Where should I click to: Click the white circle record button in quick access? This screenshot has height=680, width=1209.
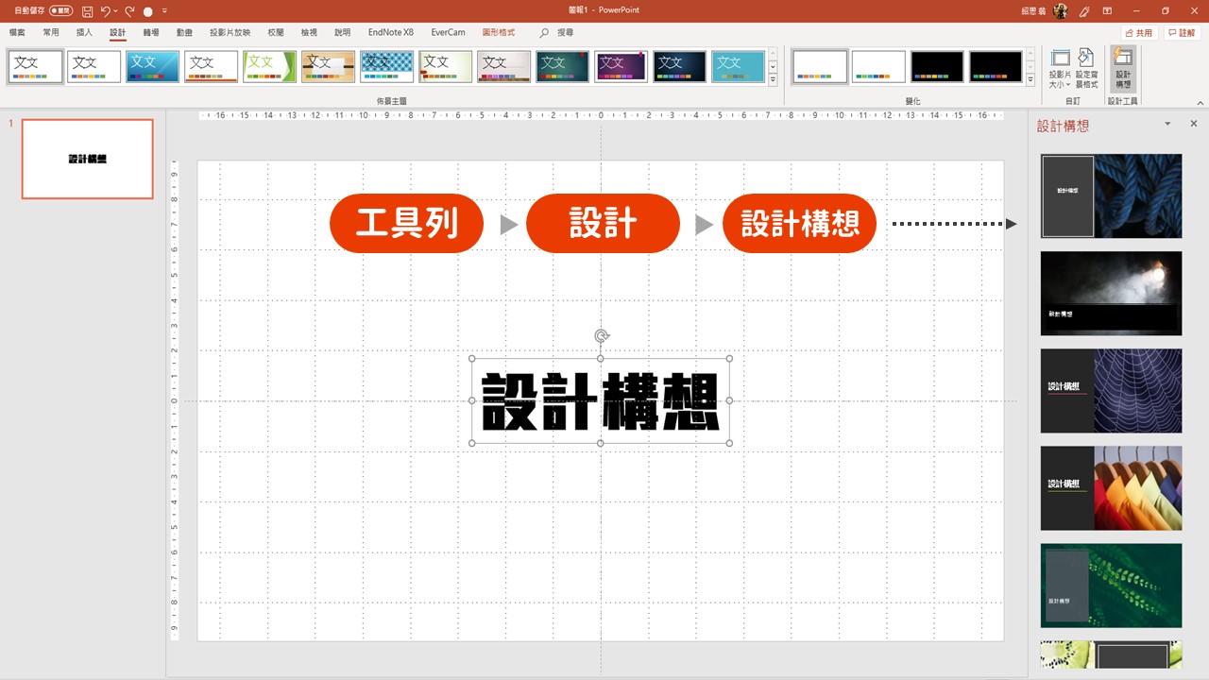coord(147,12)
